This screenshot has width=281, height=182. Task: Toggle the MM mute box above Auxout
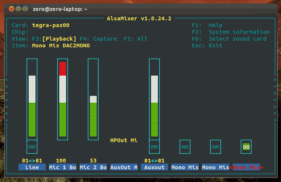point(154,147)
